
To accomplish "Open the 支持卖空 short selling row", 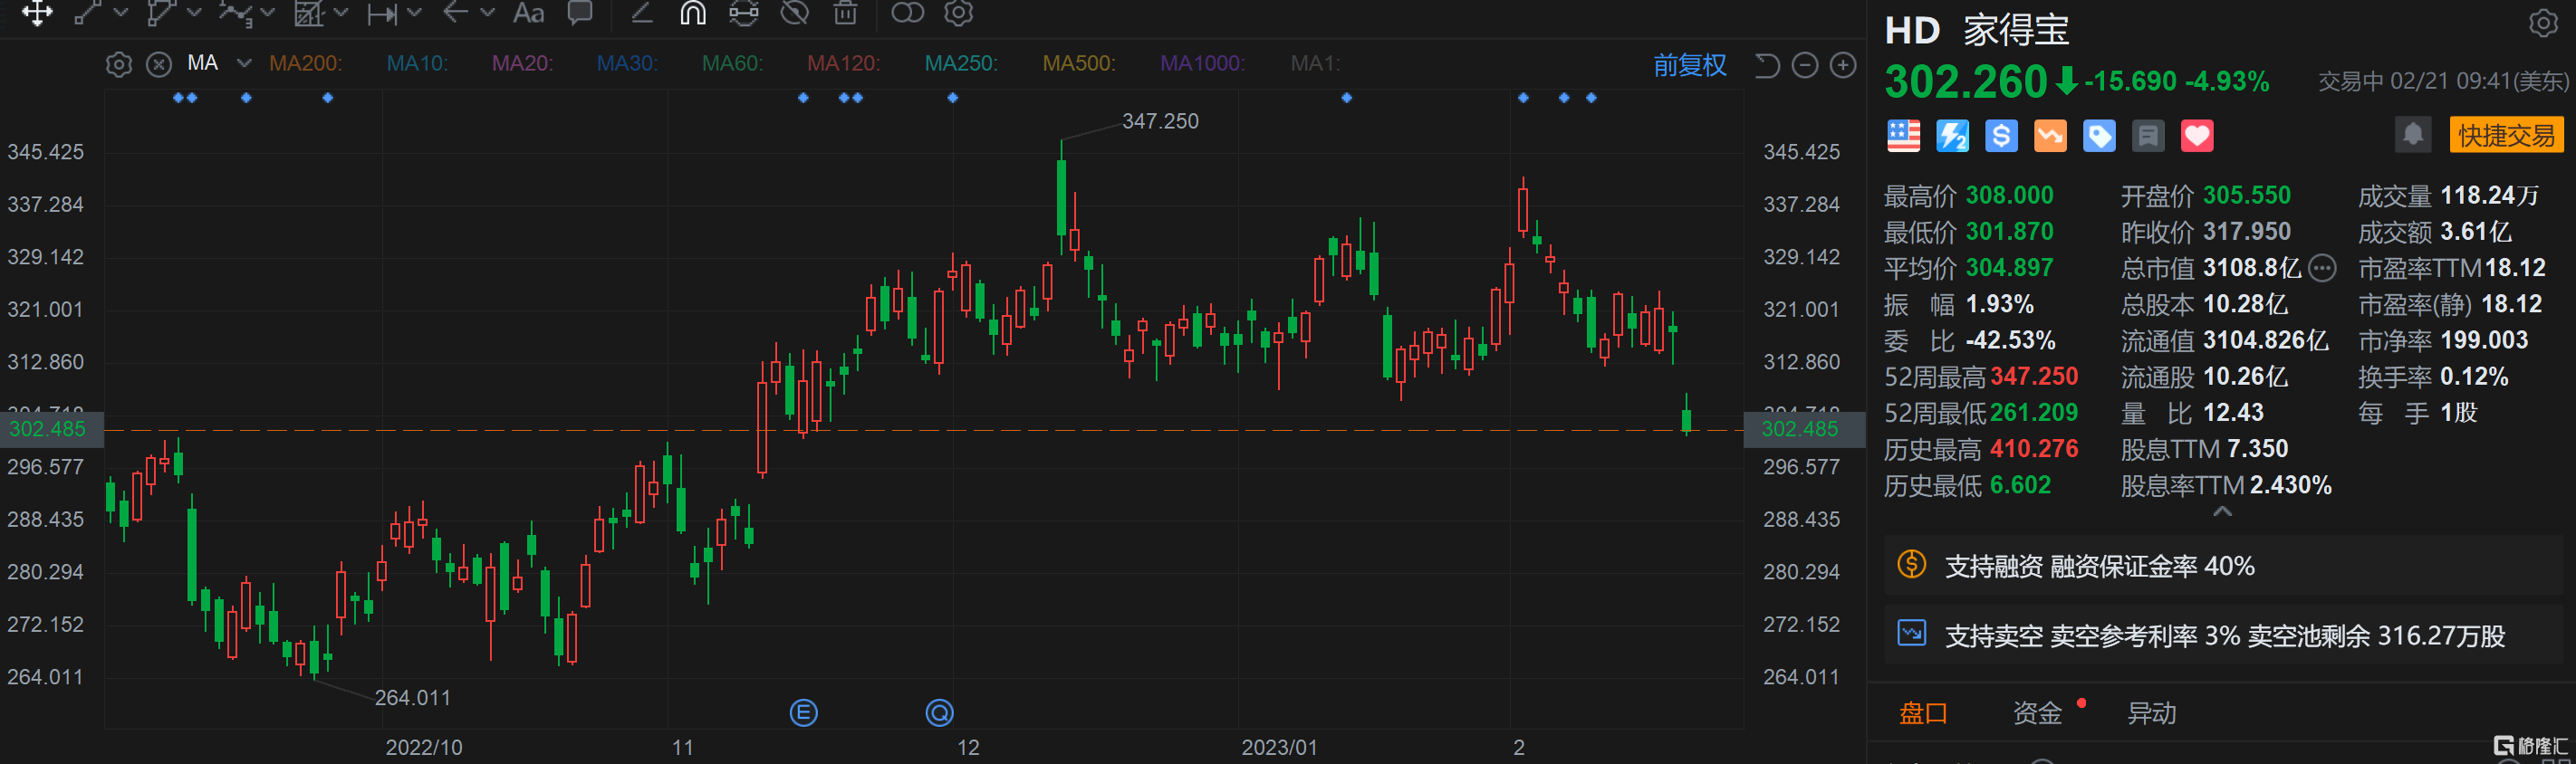I will point(2224,635).
